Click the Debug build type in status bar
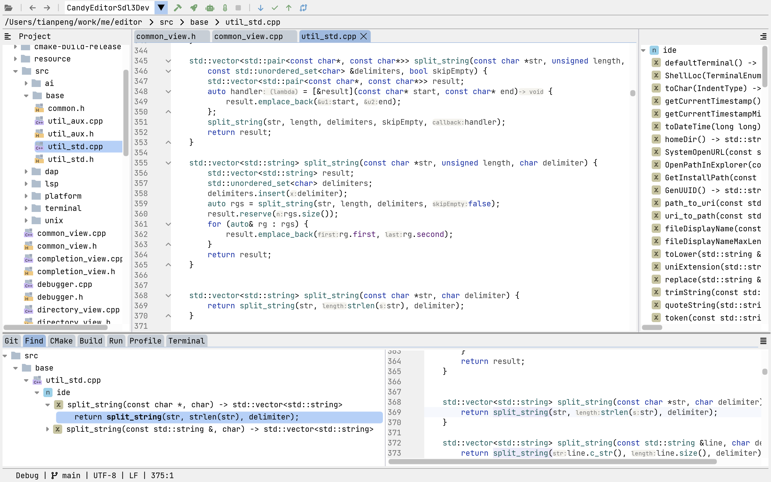 (27, 475)
